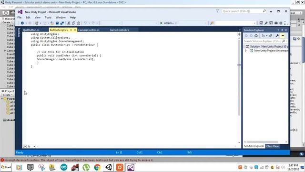Screen dimensions: 305x172
Task: Click the Ln 11 status bar indicator
Action: (119, 152)
